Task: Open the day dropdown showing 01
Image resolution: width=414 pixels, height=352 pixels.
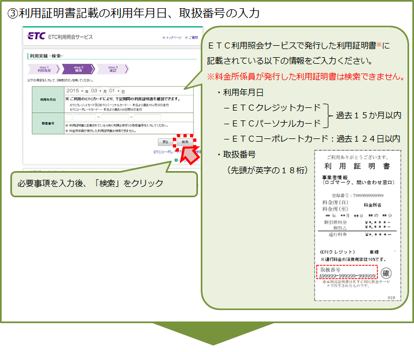Action: pos(115,90)
